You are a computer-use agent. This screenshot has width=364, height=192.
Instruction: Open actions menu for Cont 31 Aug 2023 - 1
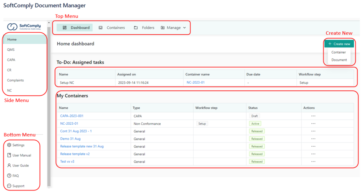pyautogui.click(x=313, y=131)
